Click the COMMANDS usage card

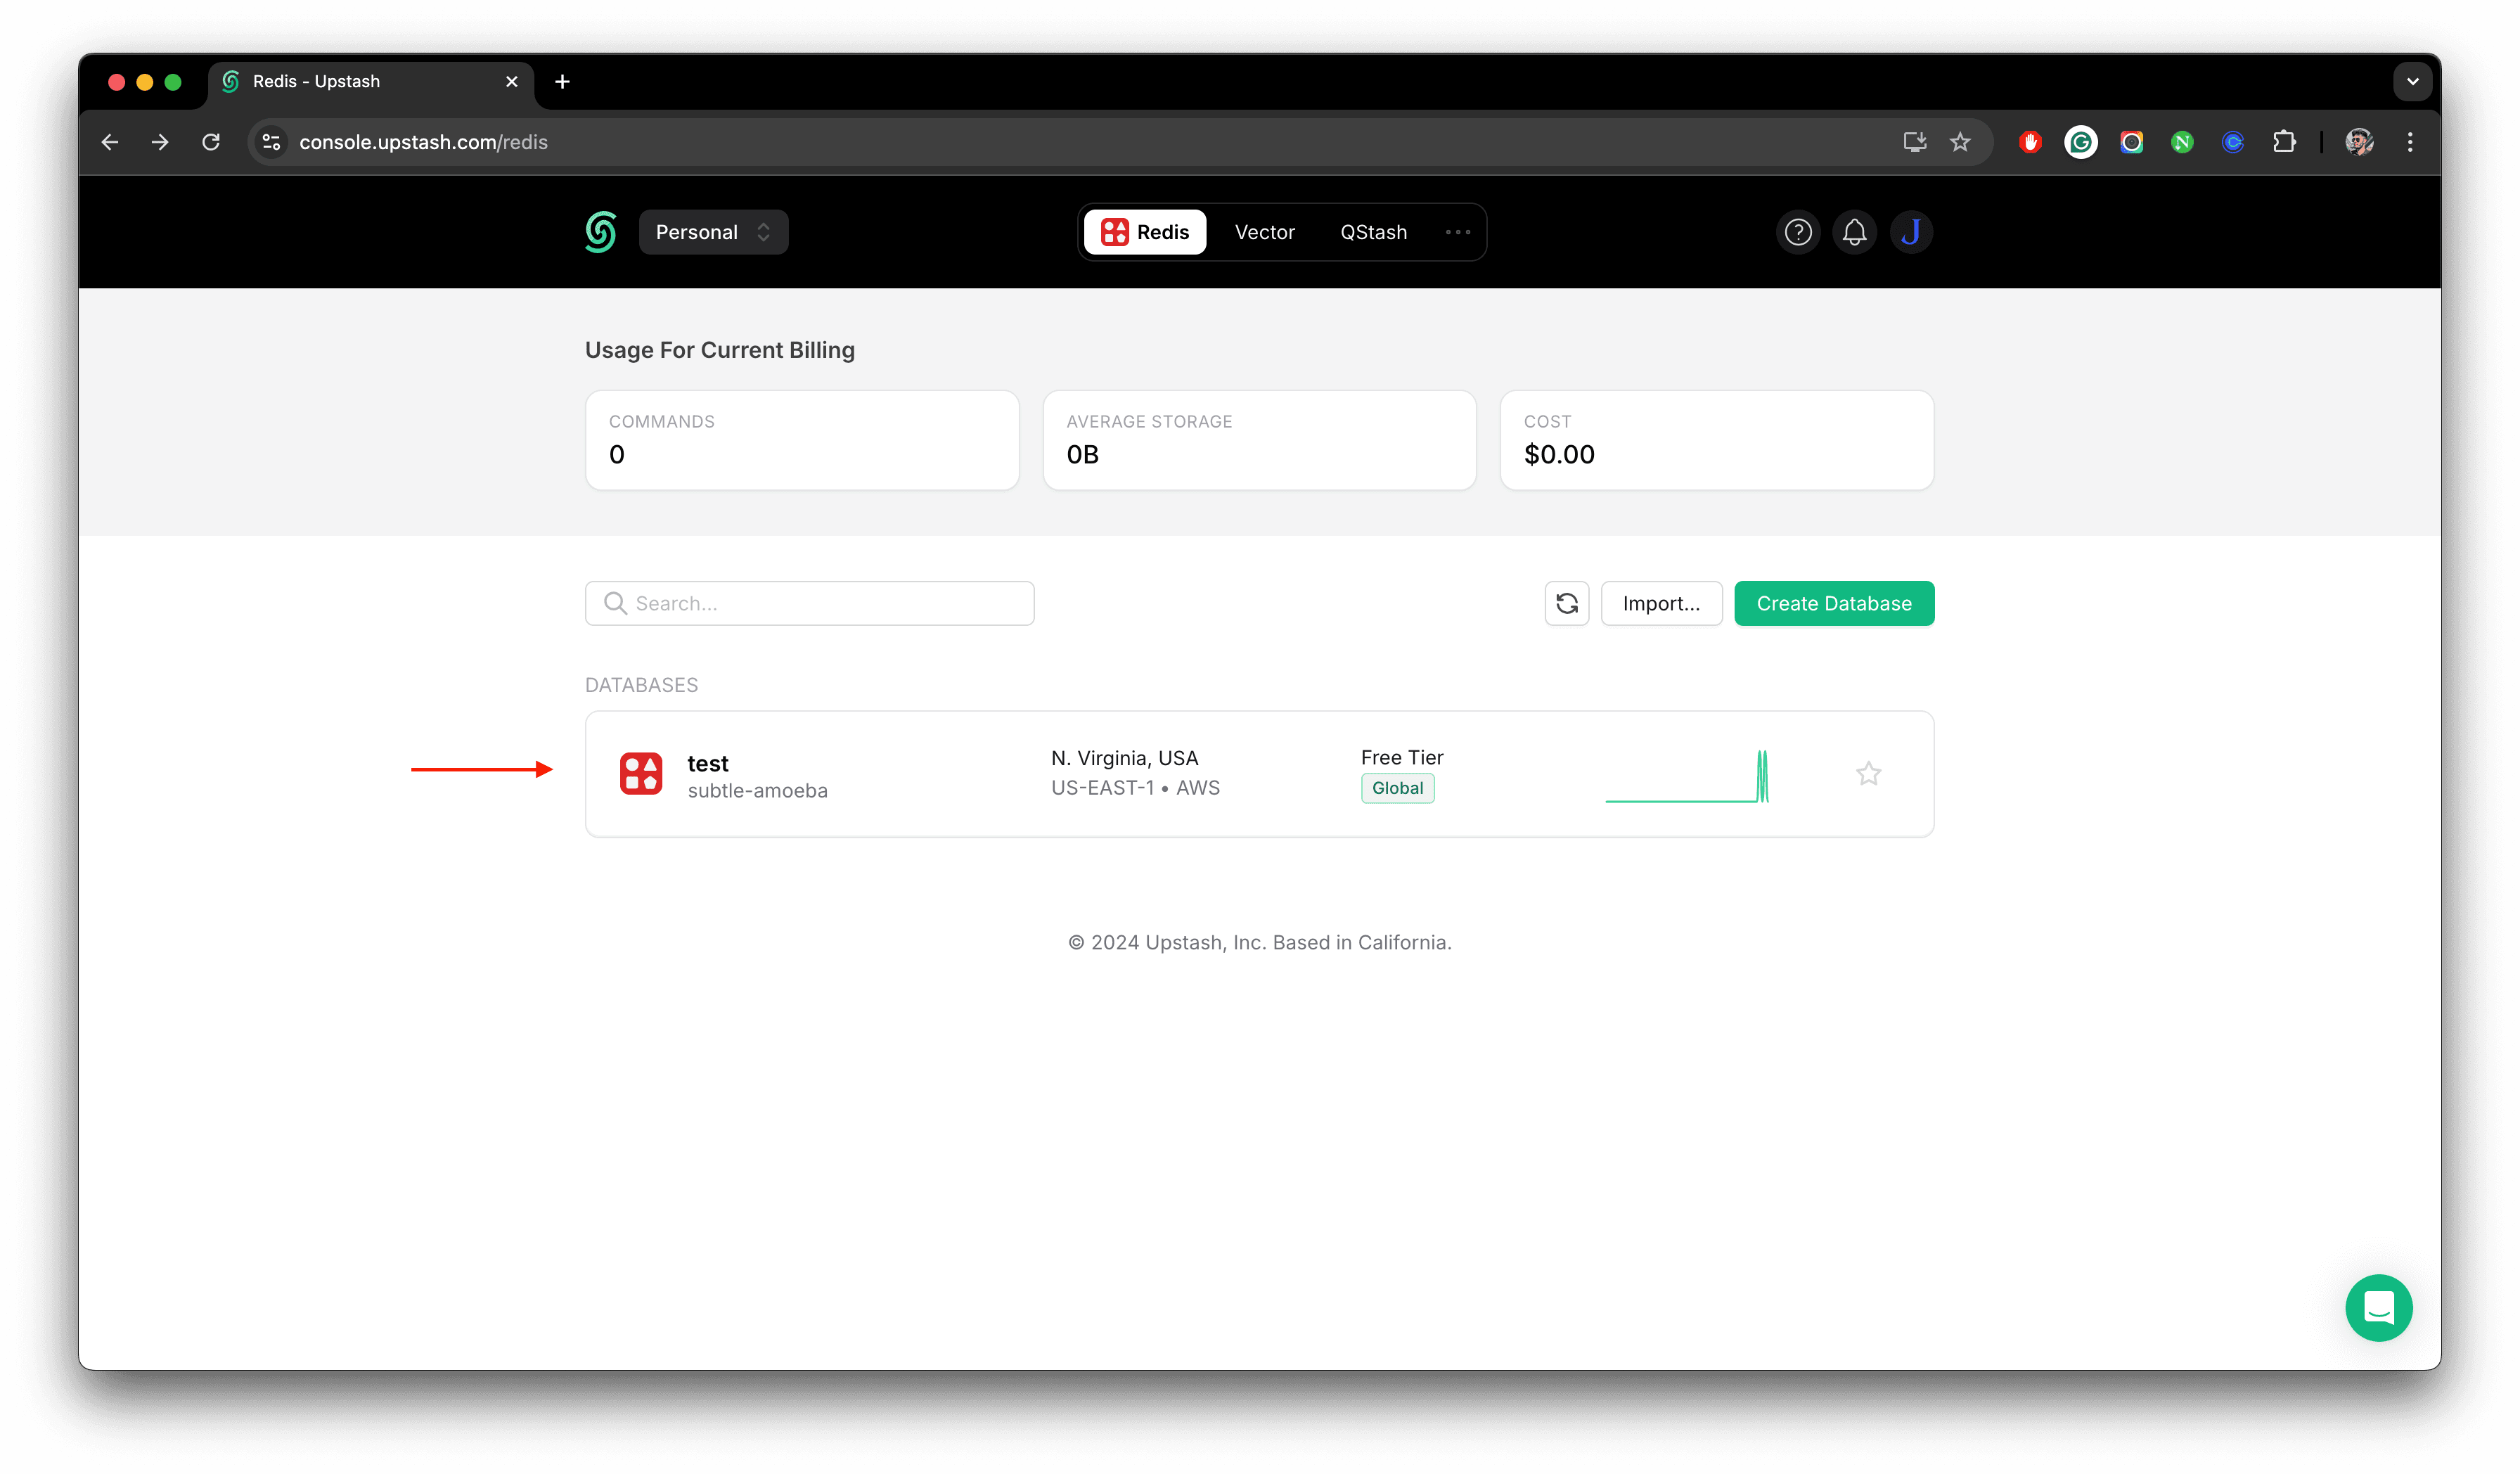pos(802,440)
